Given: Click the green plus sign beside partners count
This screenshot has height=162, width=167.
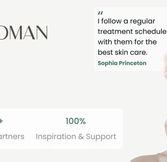Looking at the screenshot, I should tap(1, 121).
